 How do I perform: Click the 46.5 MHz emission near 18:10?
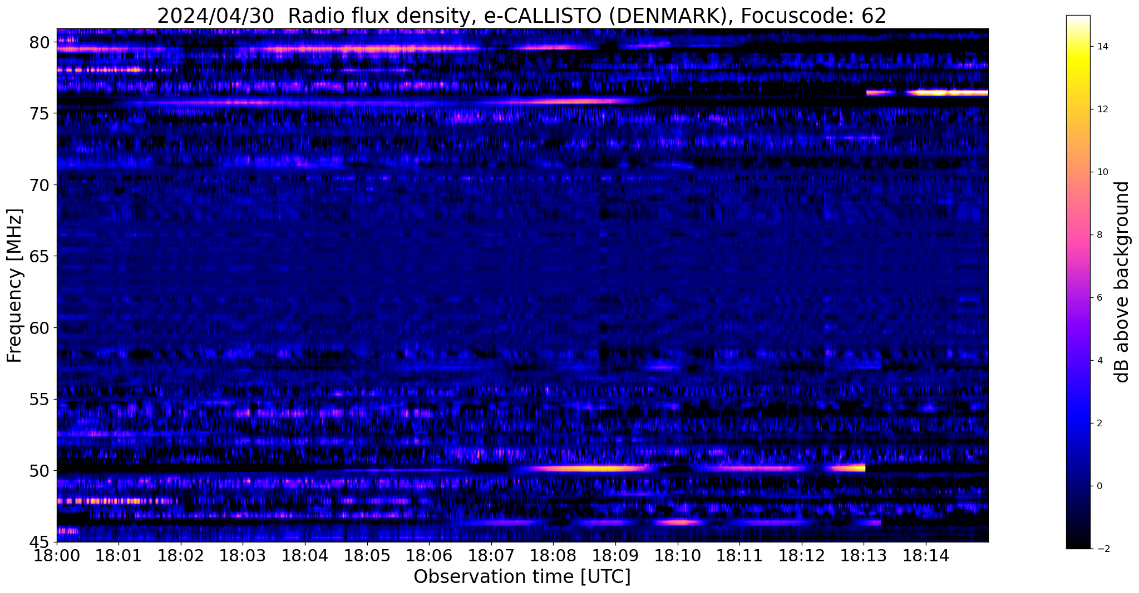(x=679, y=522)
